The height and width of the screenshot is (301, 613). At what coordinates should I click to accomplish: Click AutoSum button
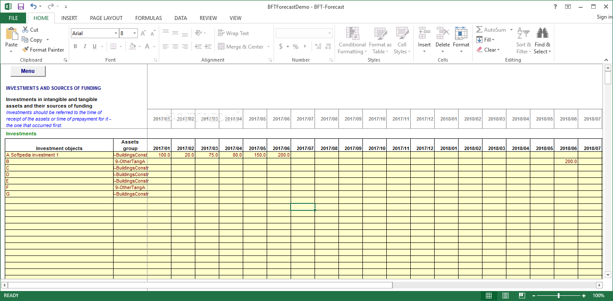[x=491, y=30]
